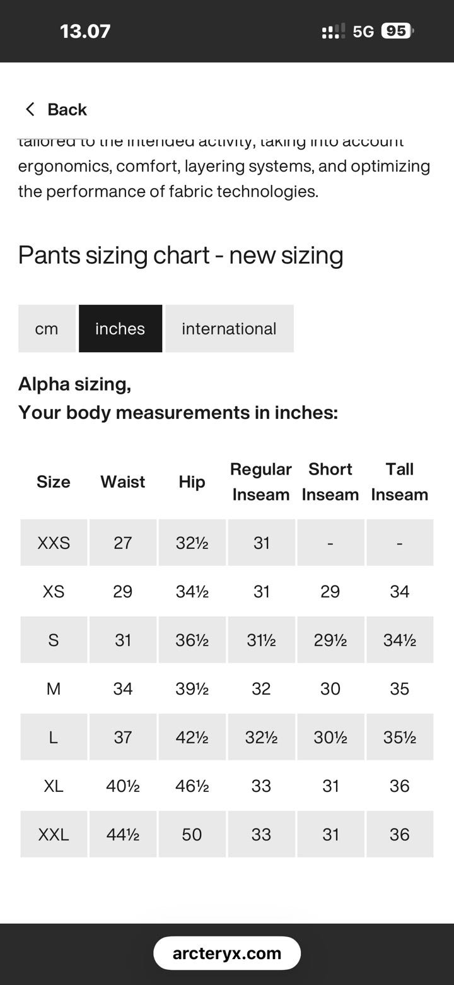Tap the battery level indicator
The height and width of the screenshot is (985, 454).
click(x=397, y=31)
